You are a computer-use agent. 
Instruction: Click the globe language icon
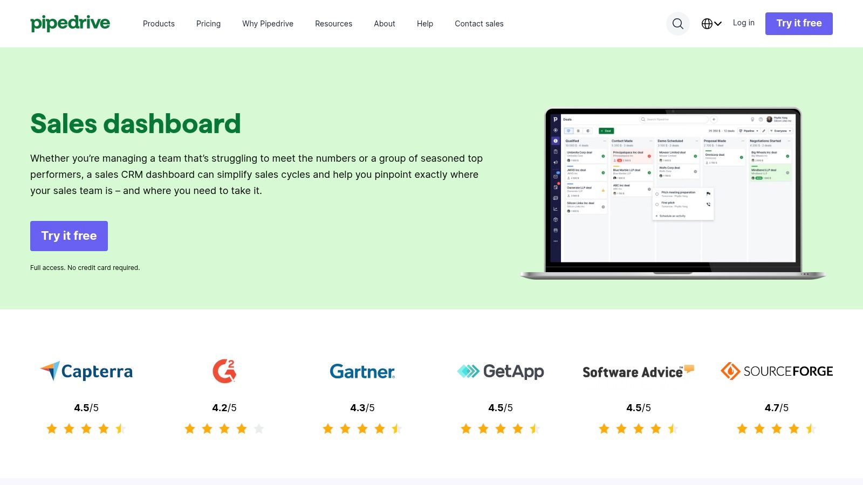click(707, 24)
